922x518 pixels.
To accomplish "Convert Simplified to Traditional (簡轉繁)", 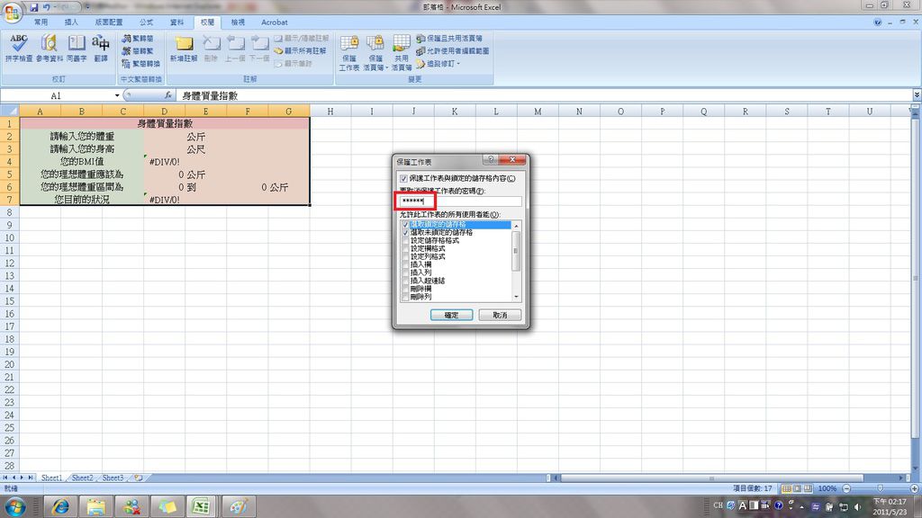I will 138,51.
